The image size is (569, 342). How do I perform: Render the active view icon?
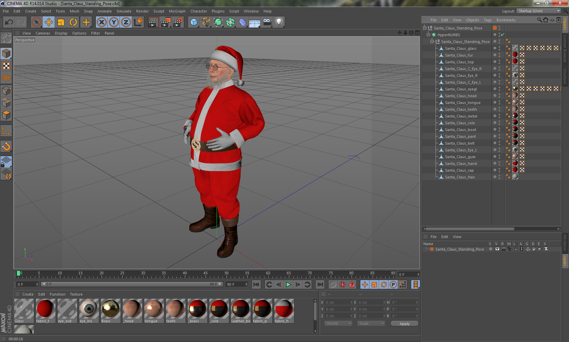(x=153, y=22)
